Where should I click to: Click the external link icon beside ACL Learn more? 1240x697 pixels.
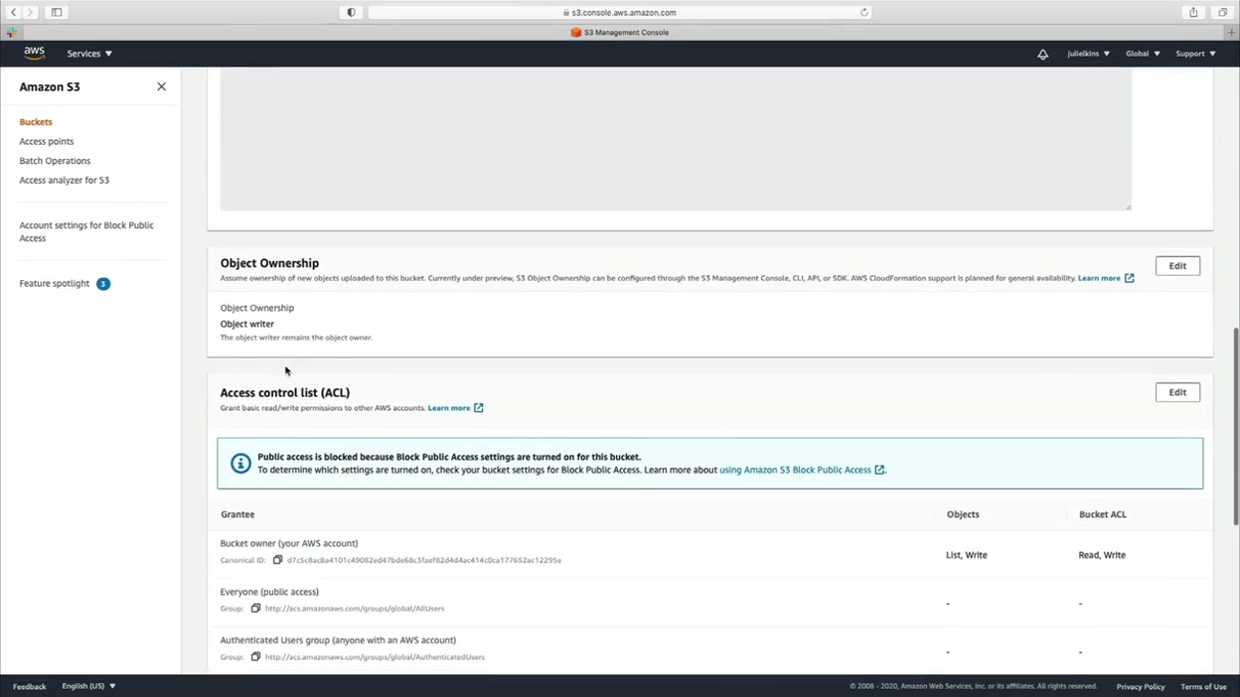tap(479, 408)
